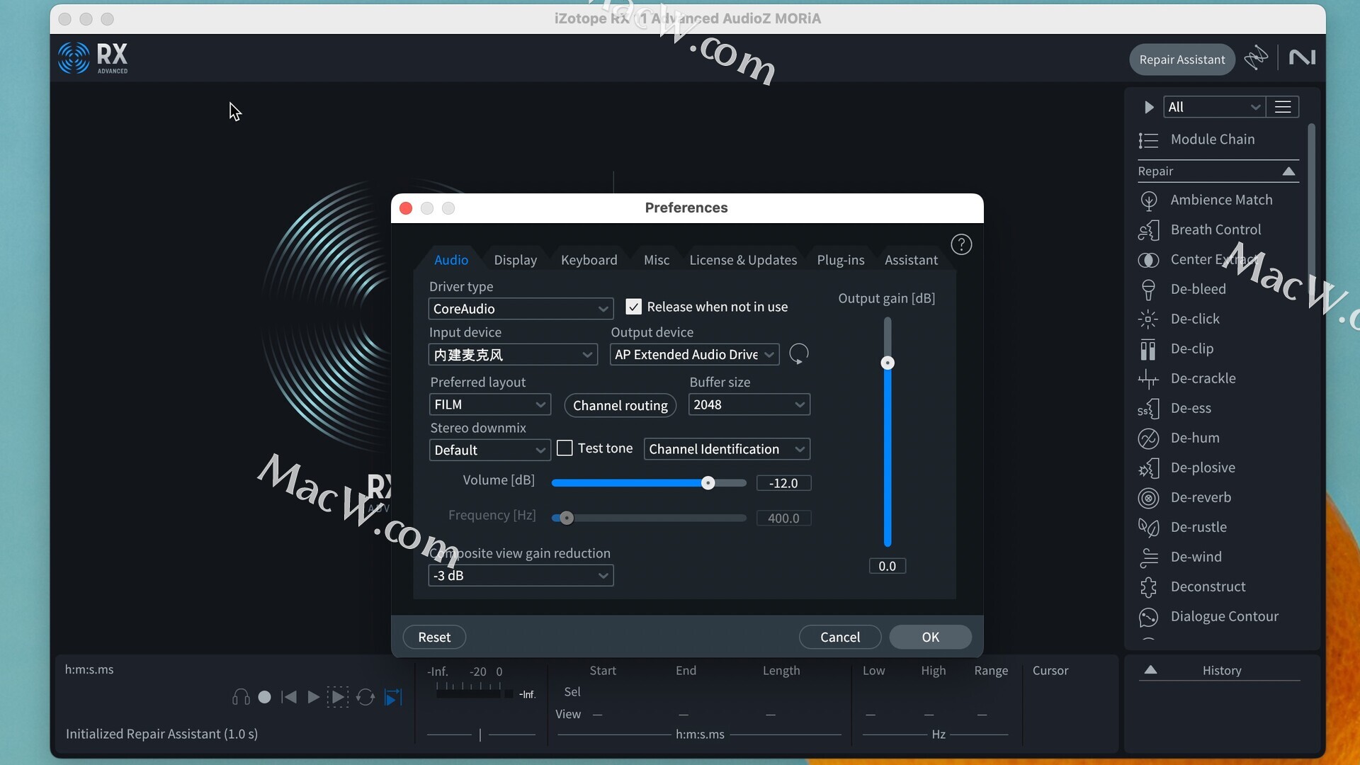Click the Volume value field -12.0
The image size is (1360, 765).
point(783,483)
